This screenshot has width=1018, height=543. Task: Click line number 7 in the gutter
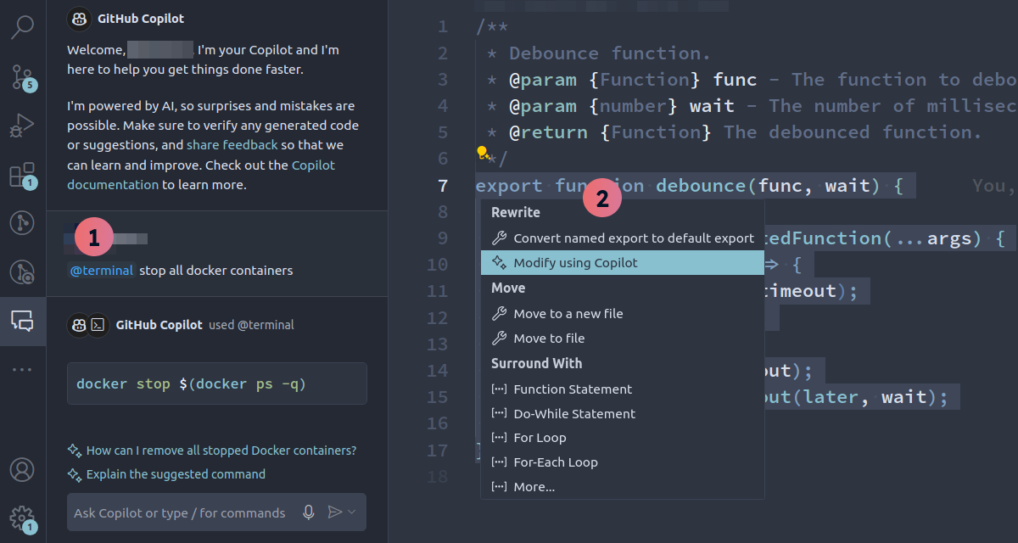point(442,186)
